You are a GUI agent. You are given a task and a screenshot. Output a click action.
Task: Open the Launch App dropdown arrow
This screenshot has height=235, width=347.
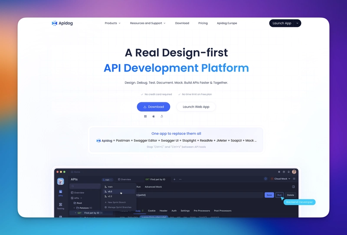(x=297, y=23)
